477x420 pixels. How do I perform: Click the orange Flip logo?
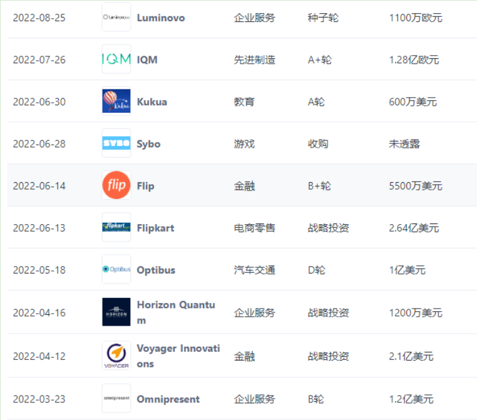pos(116,185)
